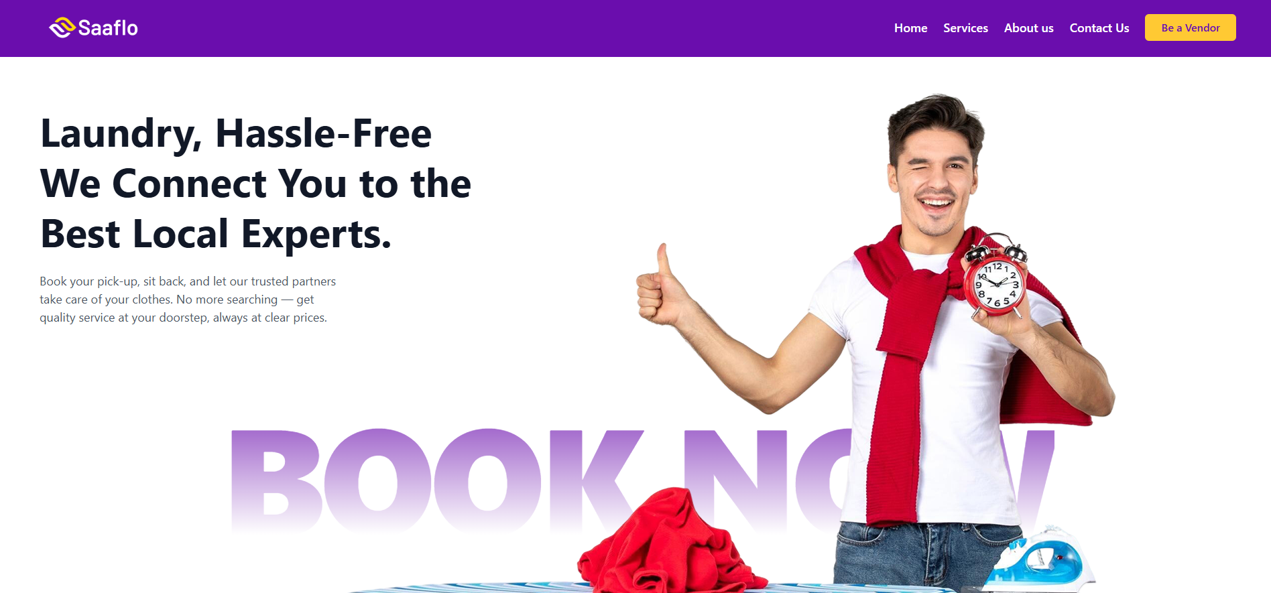Click the pick-up description paragraph

pos(188,300)
